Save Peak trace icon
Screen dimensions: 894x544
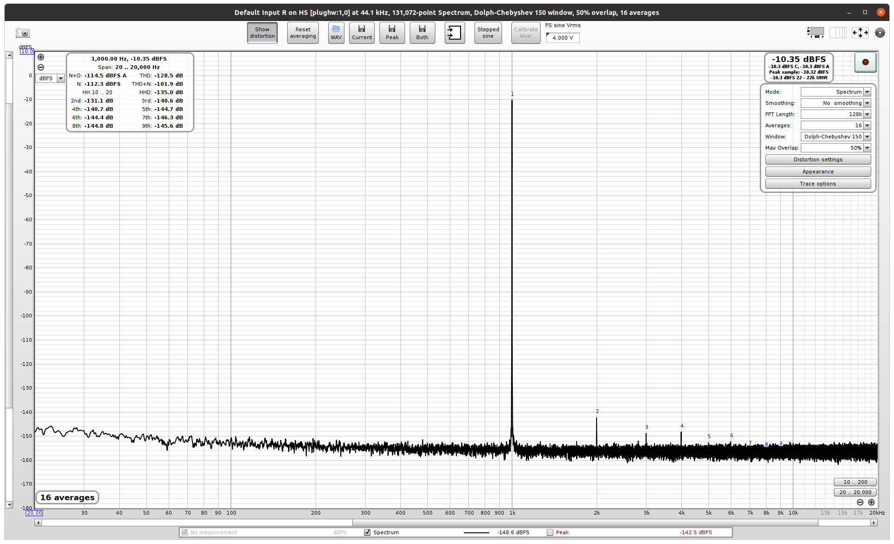(x=392, y=33)
